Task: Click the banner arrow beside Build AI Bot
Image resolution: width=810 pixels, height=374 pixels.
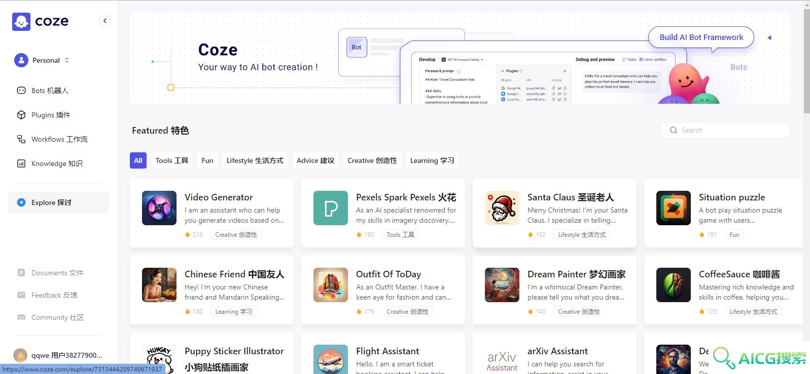Action: pyautogui.click(x=769, y=38)
